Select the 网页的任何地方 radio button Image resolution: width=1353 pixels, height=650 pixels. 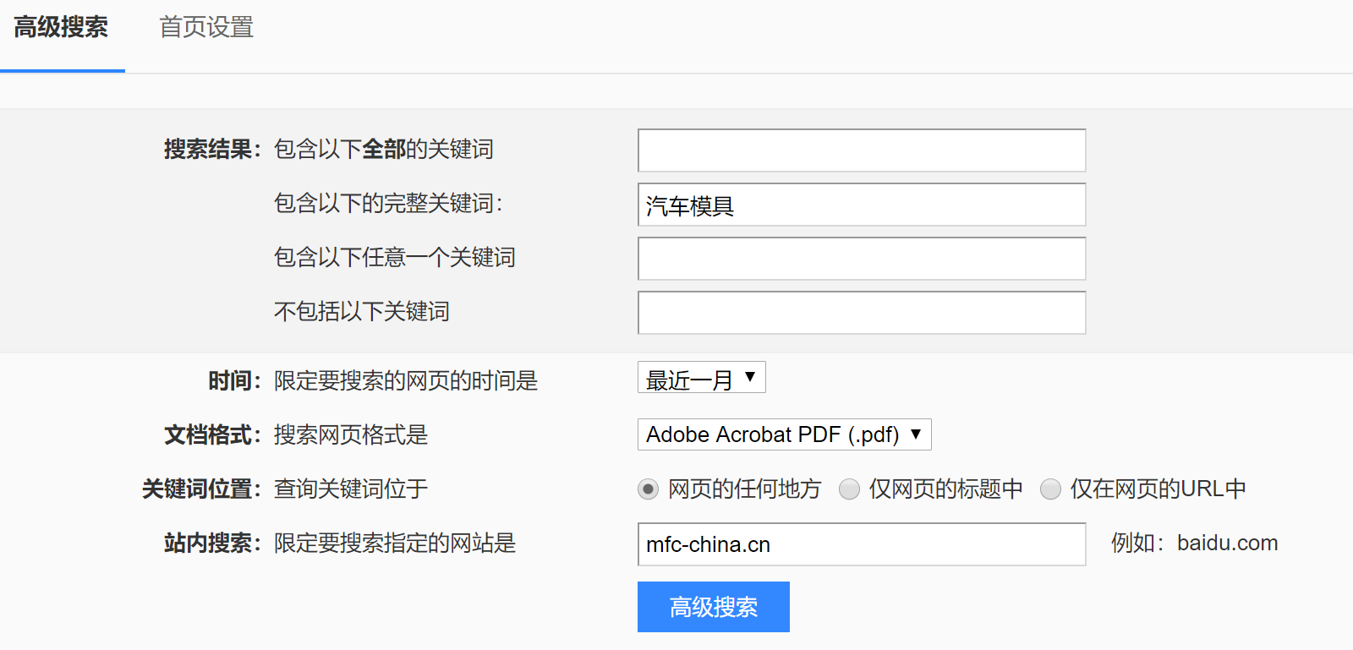tap(648, 489)
